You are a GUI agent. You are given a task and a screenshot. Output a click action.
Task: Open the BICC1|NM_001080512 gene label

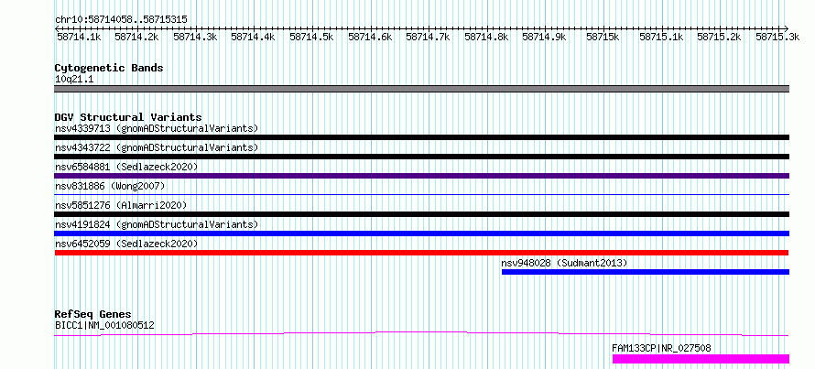point(104,326)
